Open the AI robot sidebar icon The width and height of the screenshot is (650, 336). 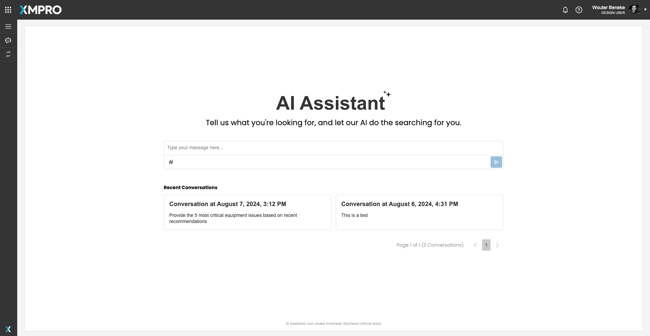[8, 40]
